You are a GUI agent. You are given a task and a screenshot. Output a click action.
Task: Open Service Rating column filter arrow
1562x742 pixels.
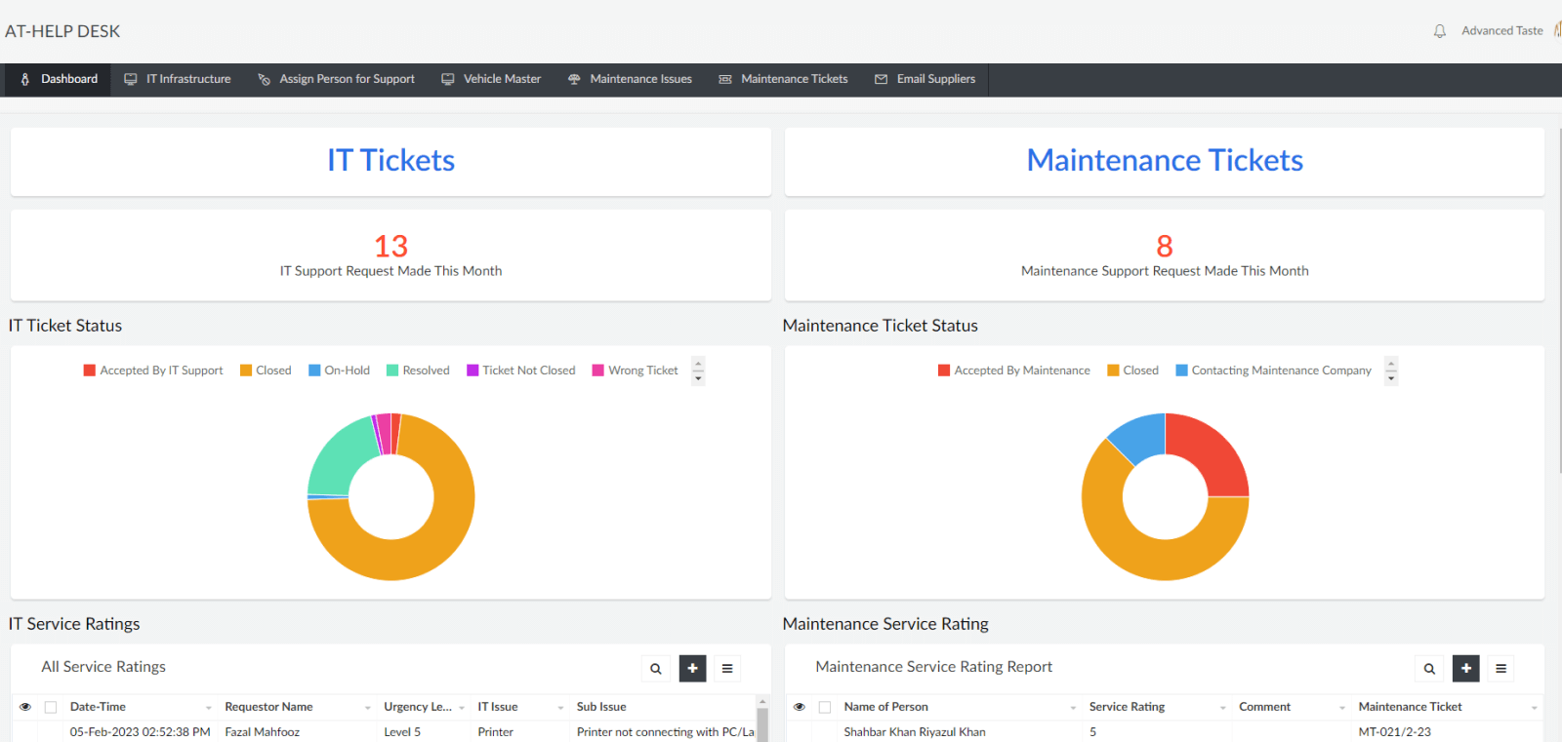[1222, 708]
